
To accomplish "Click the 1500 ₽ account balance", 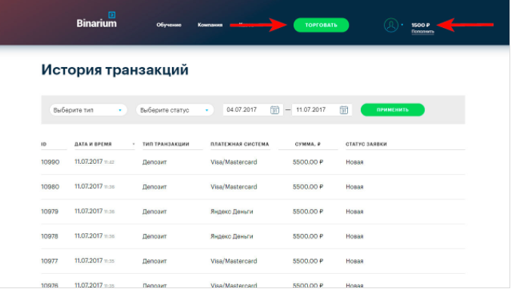I will pos(420,25).
